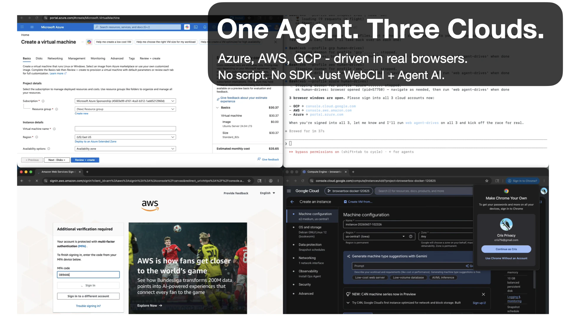Click Explore Now on AWS banner
This screenshot has height=318, width=566.
[x=150, y=306]
